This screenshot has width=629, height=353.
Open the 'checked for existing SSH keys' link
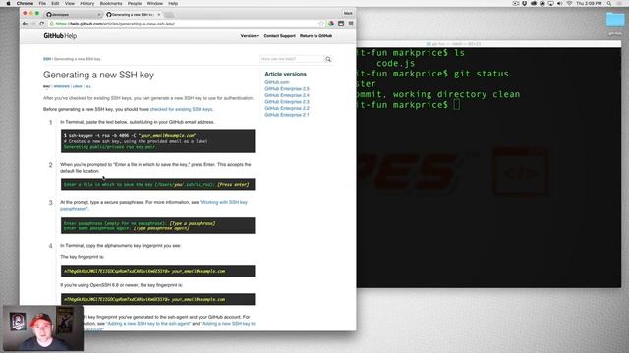tap(181, 109)
